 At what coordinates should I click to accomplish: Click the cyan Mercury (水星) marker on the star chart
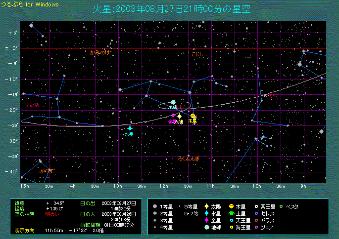(130, 128)
